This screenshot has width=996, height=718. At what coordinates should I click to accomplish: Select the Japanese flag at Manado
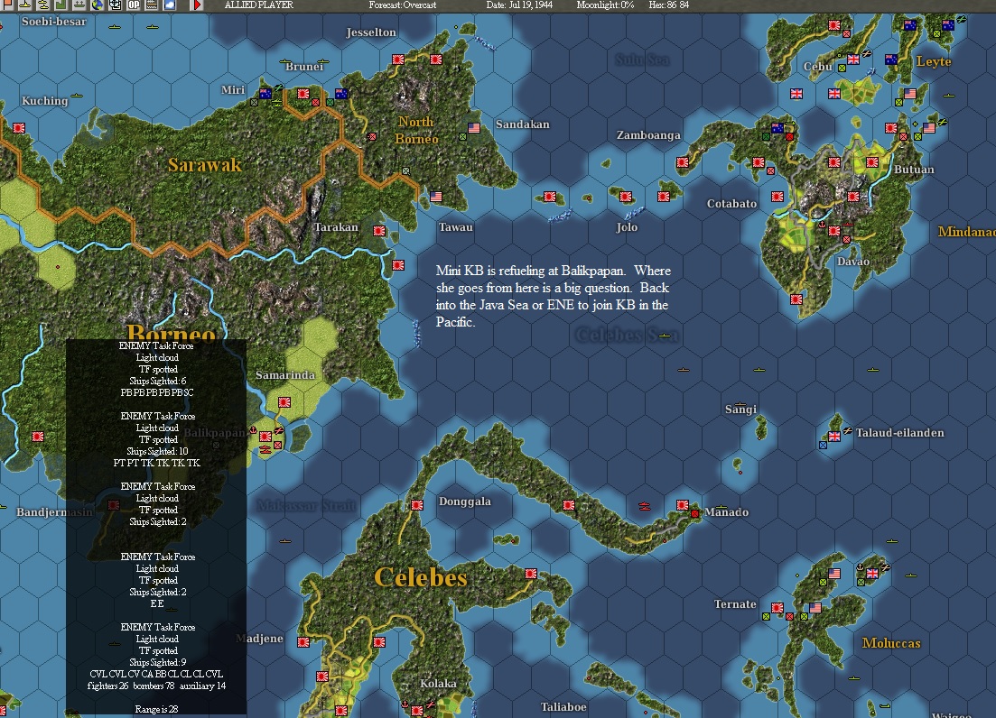[x=682, y=505]
